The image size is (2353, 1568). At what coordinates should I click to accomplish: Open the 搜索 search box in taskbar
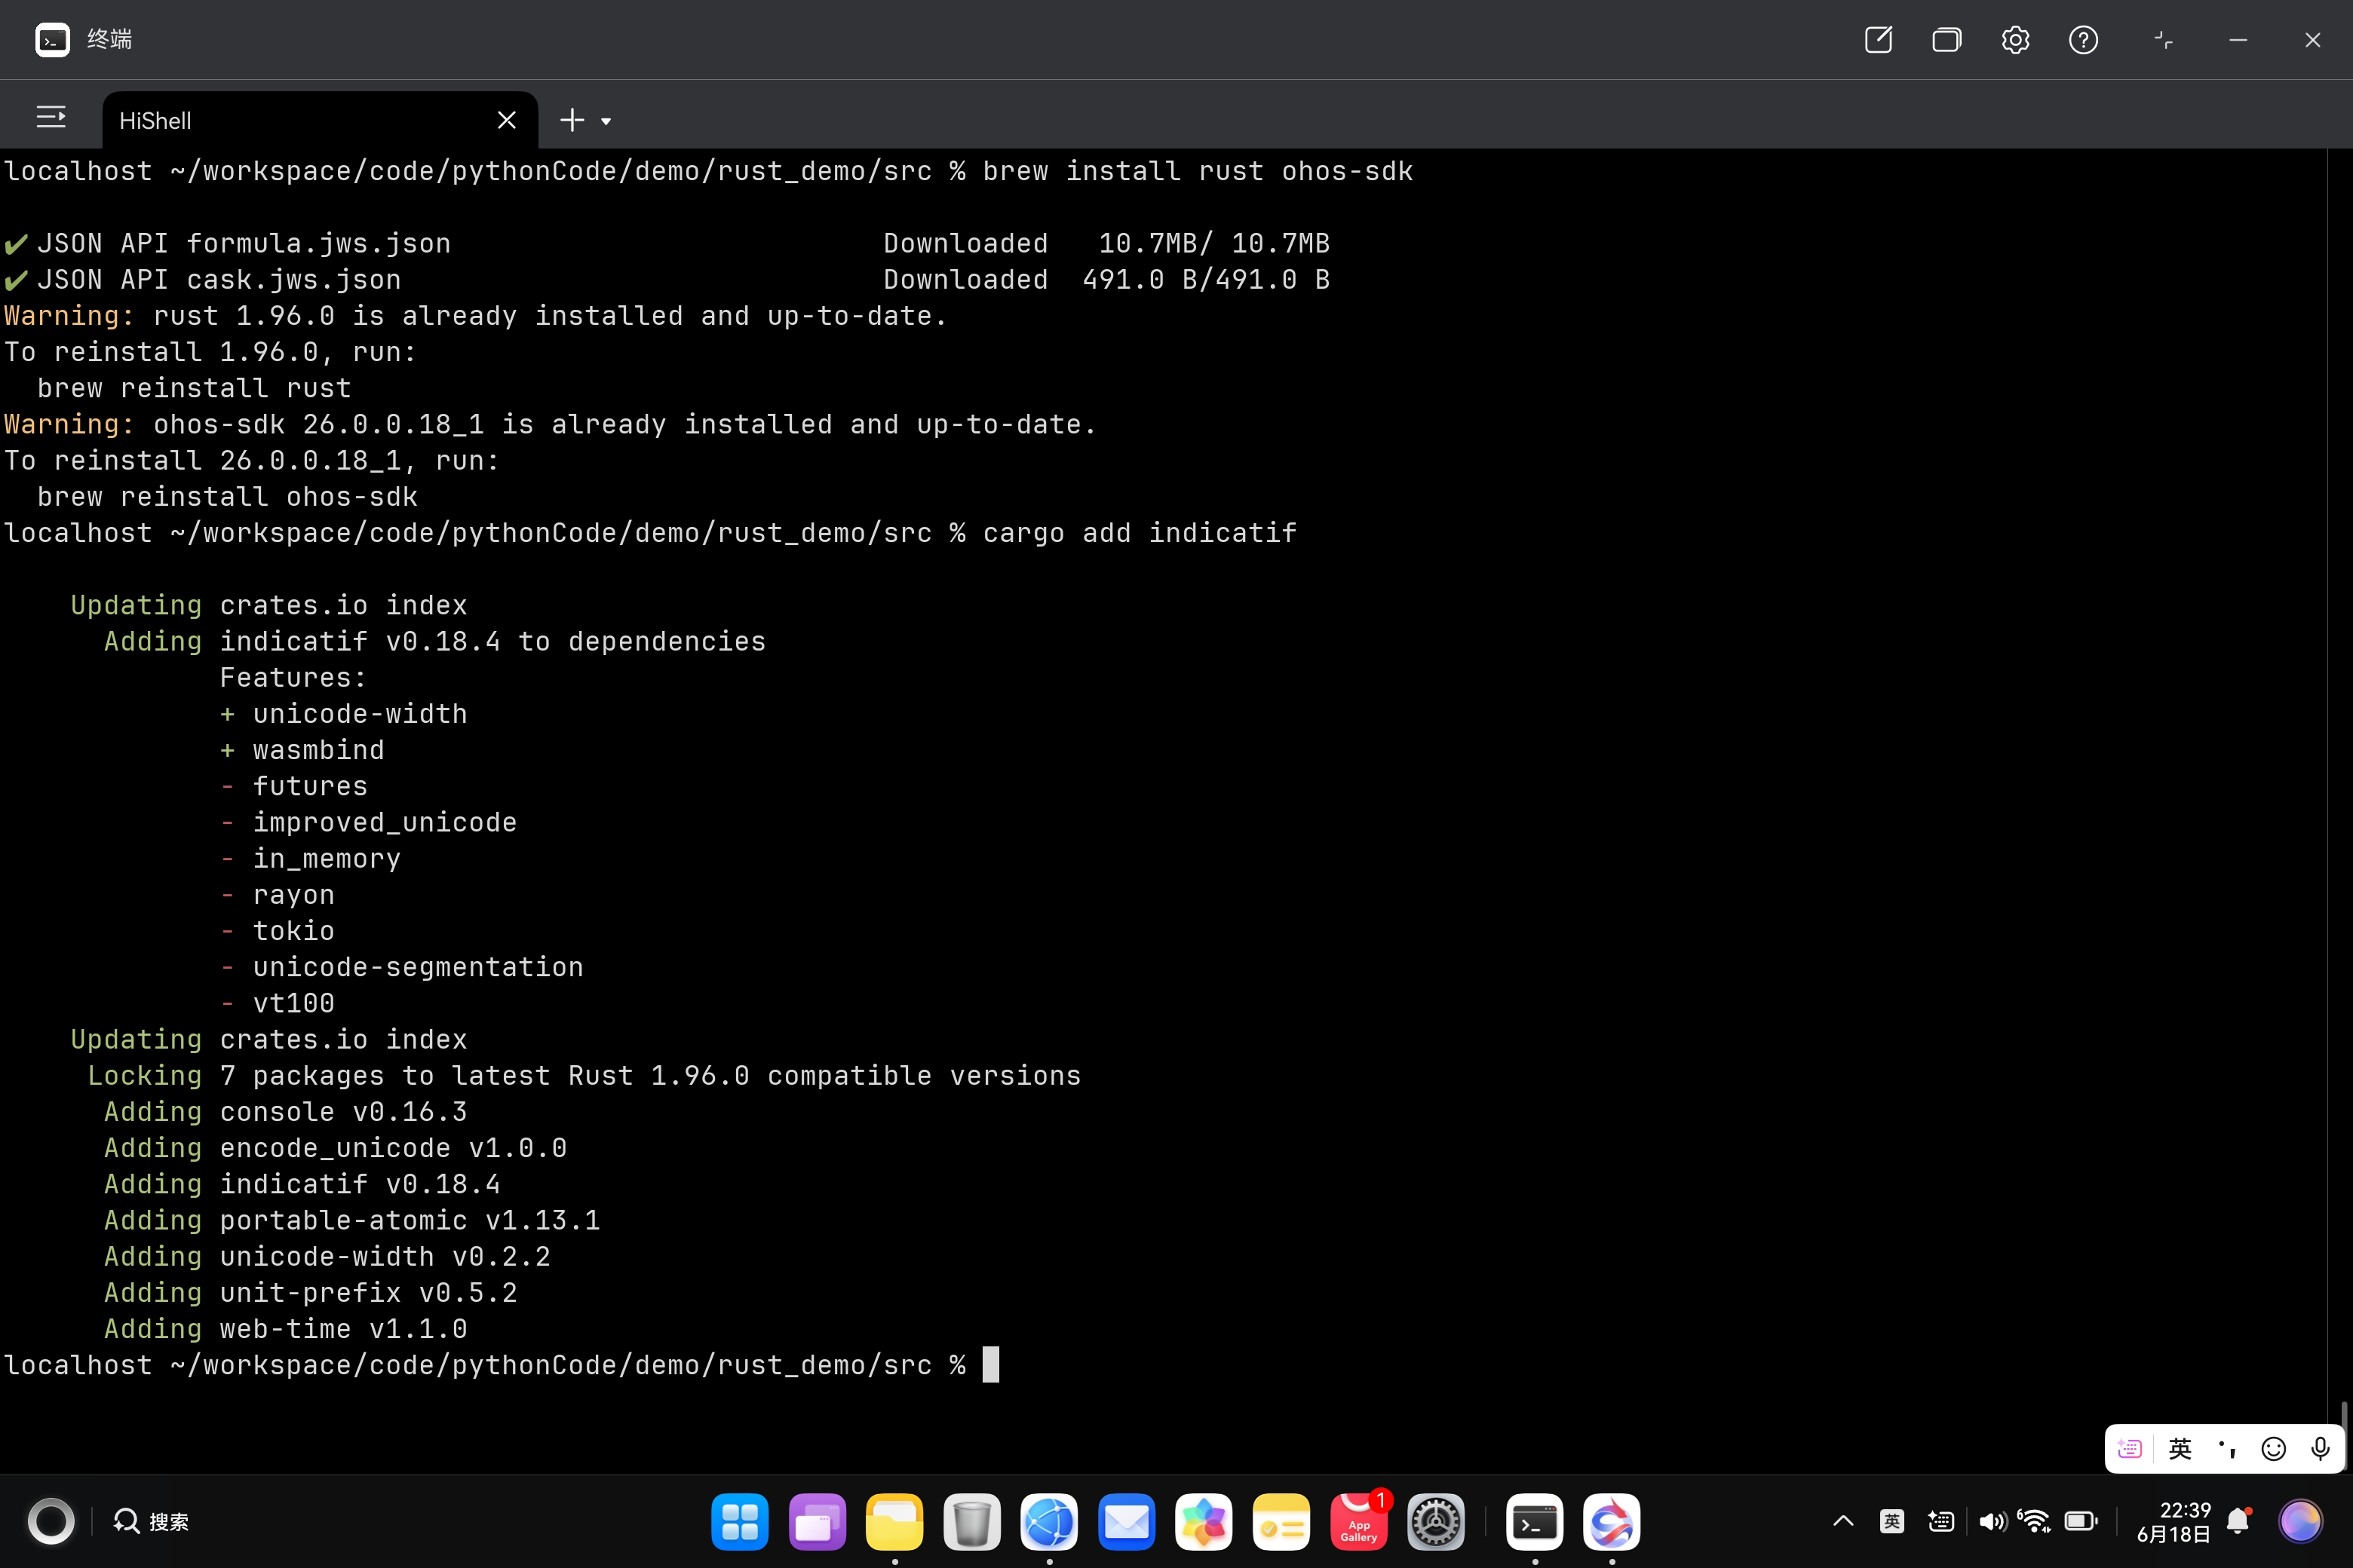(151, 1521)
